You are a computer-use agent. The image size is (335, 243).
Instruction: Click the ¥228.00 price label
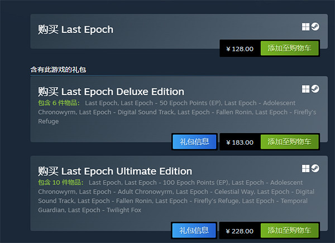[240, 230]
